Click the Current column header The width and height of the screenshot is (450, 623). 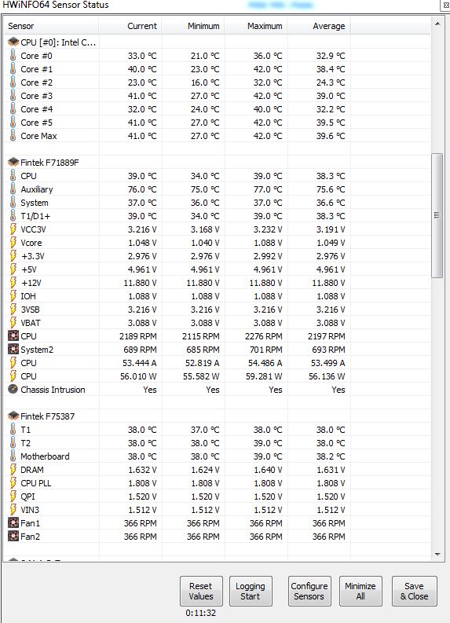point(130,26)
